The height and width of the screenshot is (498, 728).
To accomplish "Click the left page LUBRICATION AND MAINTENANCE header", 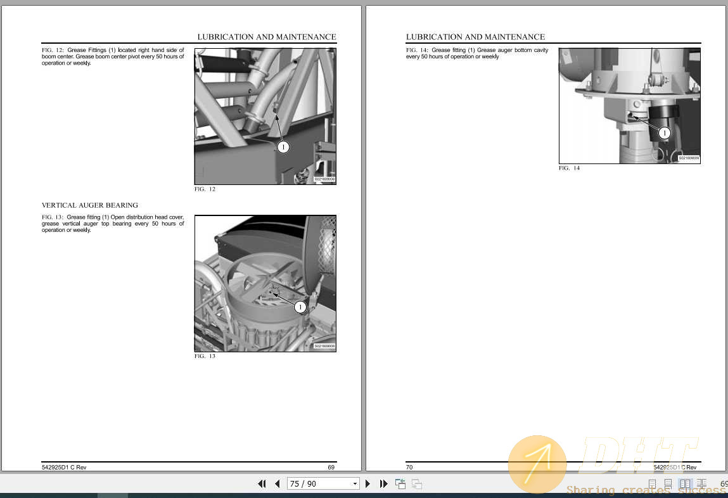I will click(267, 37).
